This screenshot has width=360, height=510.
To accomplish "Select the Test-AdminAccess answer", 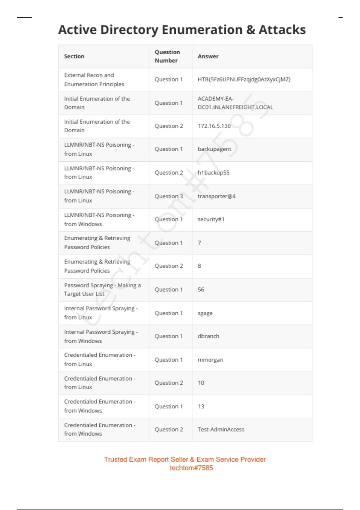I will (221, 430).
